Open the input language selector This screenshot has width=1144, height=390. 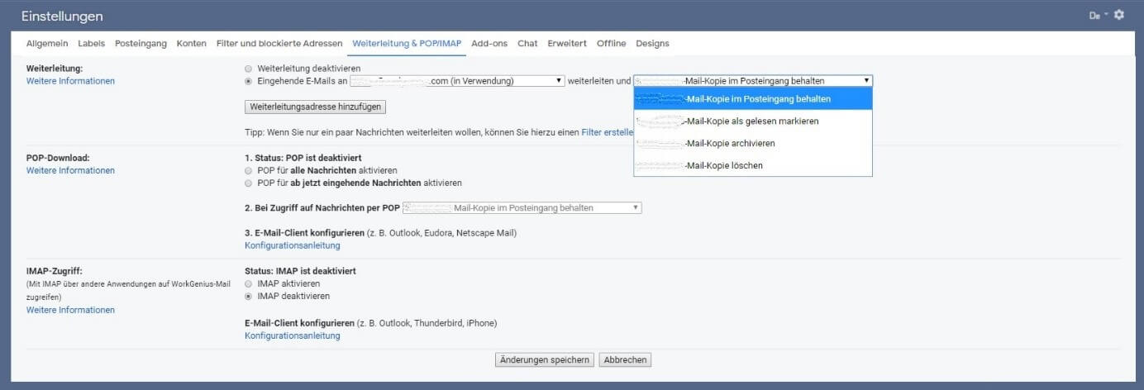click(x=1099, y=15)
